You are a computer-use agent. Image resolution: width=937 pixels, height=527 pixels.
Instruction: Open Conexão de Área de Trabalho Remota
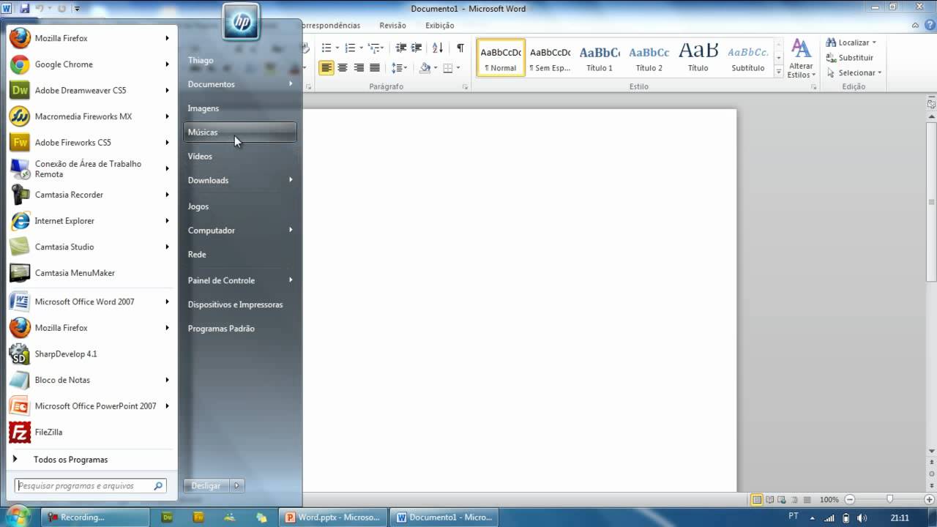click(91, 168)
